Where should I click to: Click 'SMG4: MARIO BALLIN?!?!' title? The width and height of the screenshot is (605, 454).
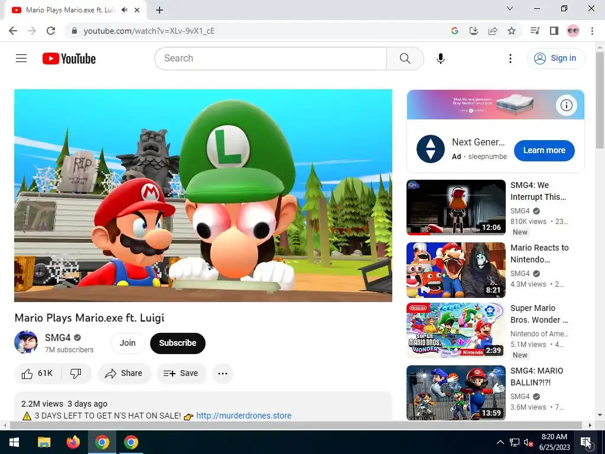536,377
